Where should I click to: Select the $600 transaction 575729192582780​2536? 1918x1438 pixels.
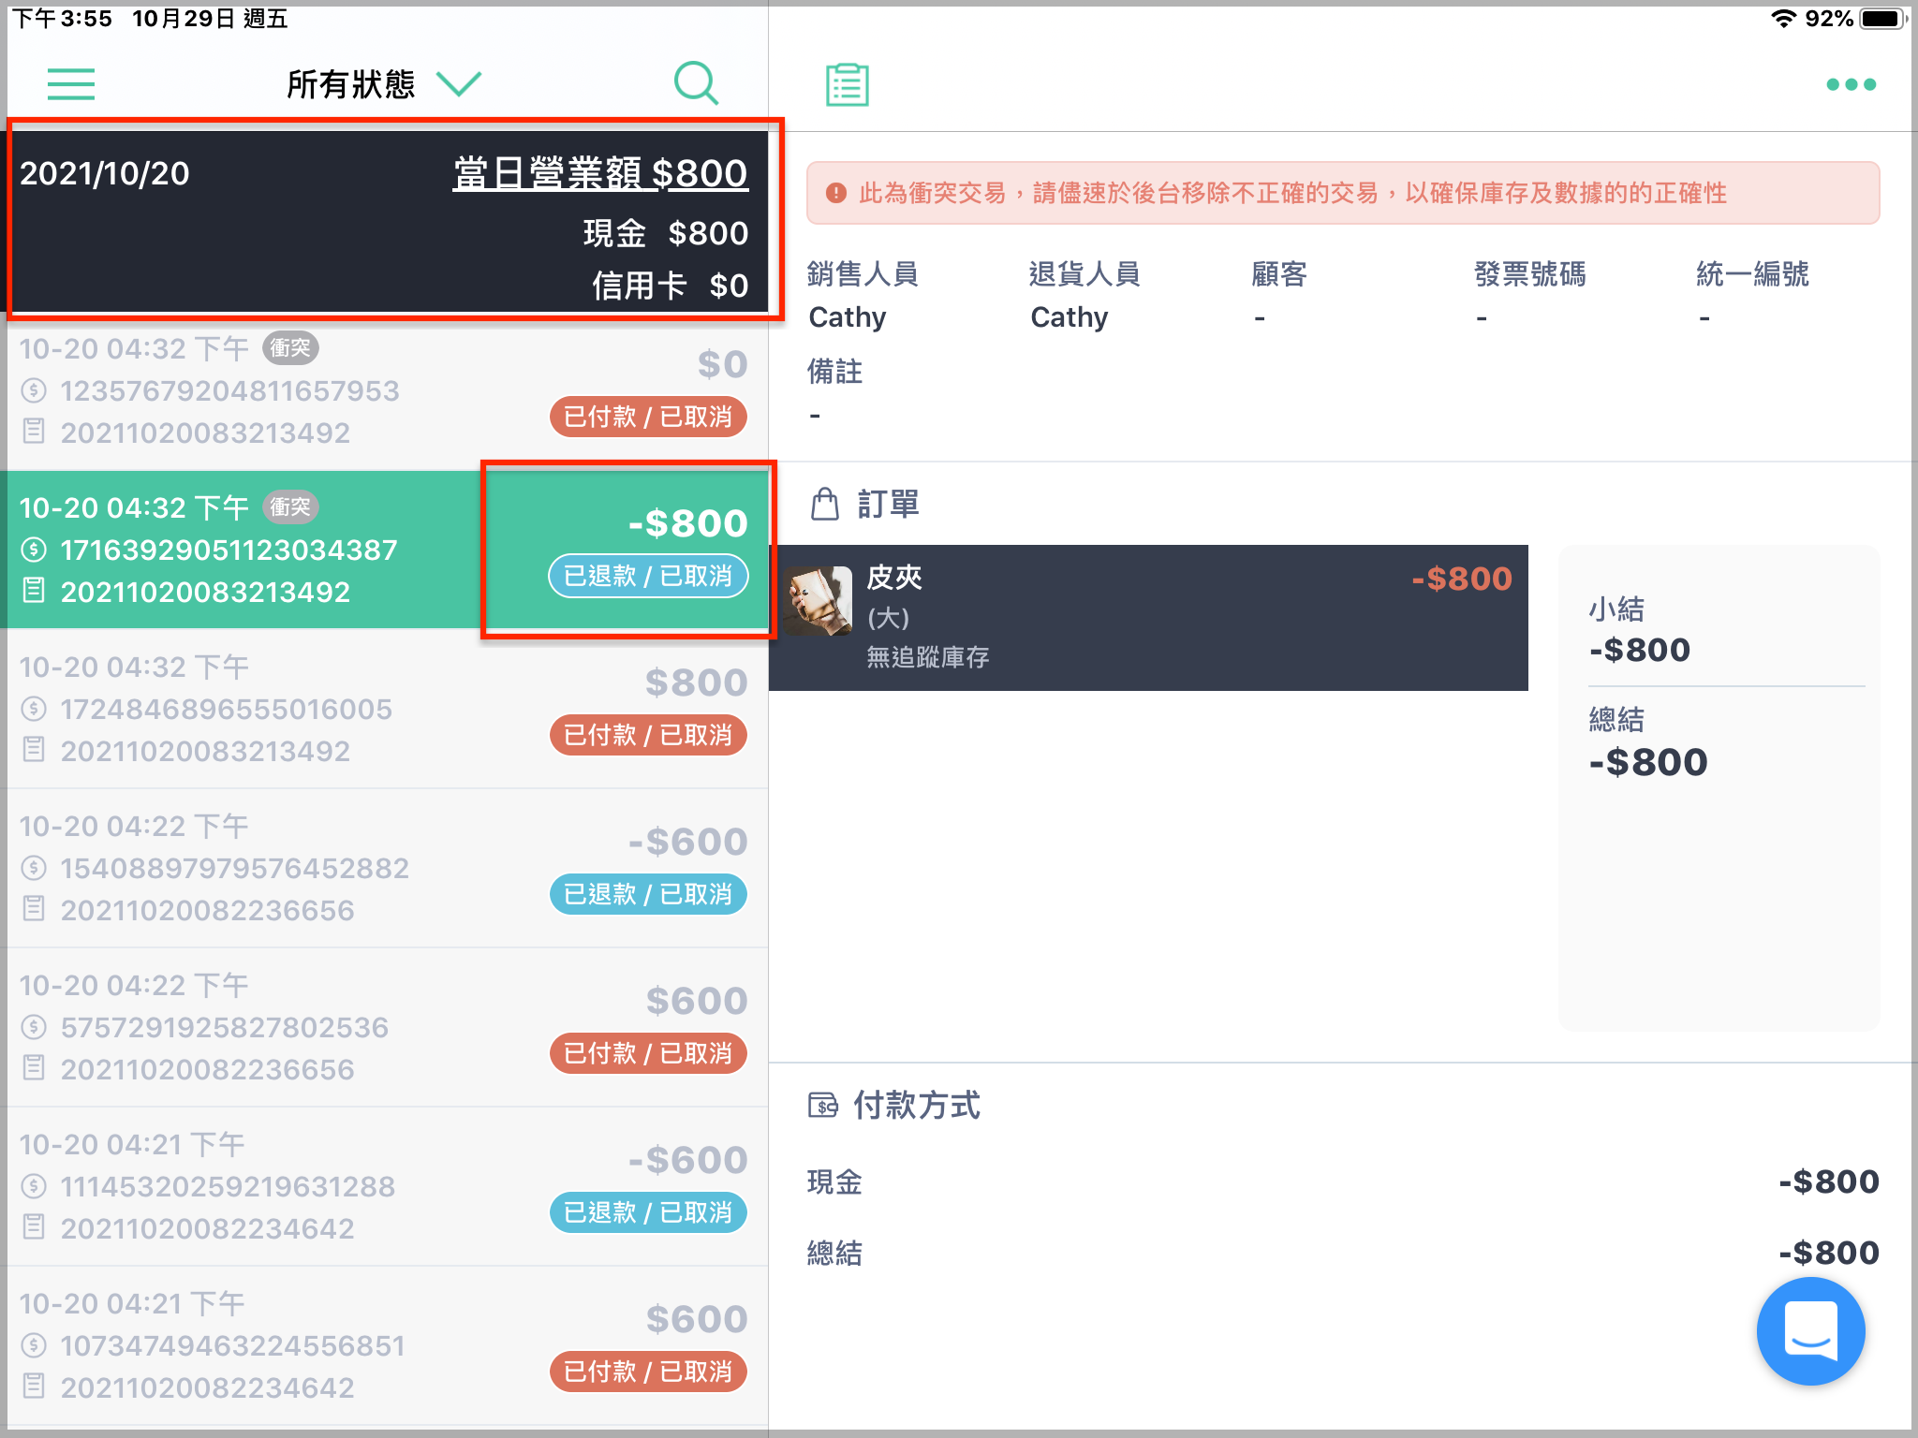pos(384,1027)
